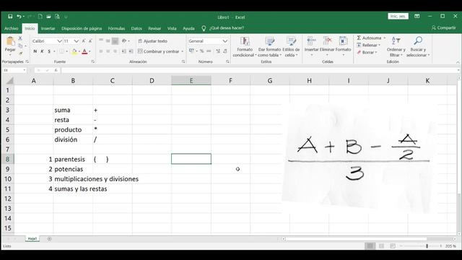
Task: Open the Archivo tab
Action: (12, 28)
